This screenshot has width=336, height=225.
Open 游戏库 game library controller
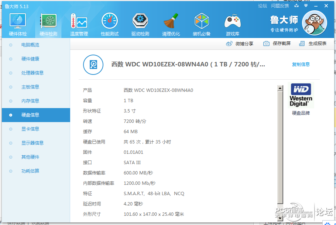(233, 24)
